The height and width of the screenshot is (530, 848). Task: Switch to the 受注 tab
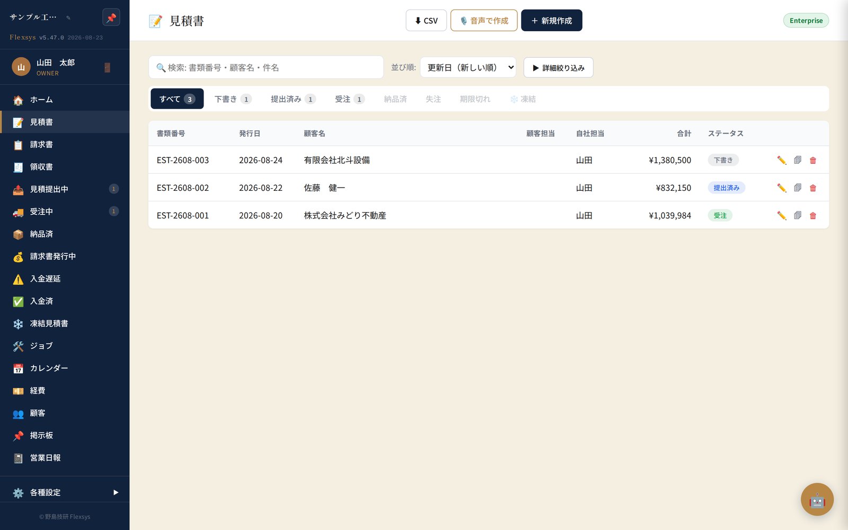pyautogui.click(x=350, y=99)
